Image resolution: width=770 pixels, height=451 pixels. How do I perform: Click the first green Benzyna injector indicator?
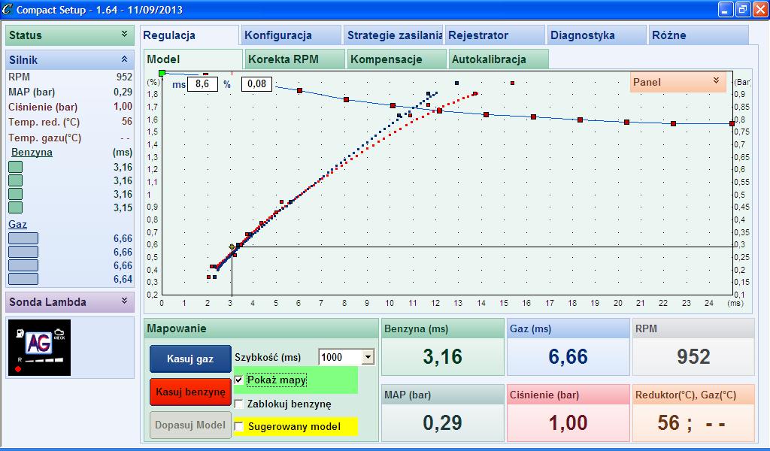[x=15, y=167]
